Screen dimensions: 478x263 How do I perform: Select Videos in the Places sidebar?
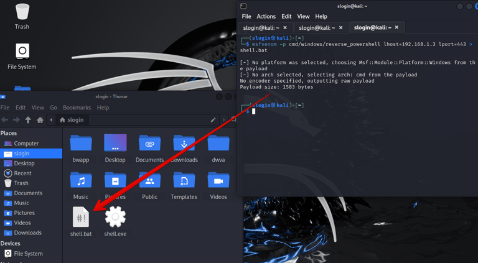(x=31, y=223)
